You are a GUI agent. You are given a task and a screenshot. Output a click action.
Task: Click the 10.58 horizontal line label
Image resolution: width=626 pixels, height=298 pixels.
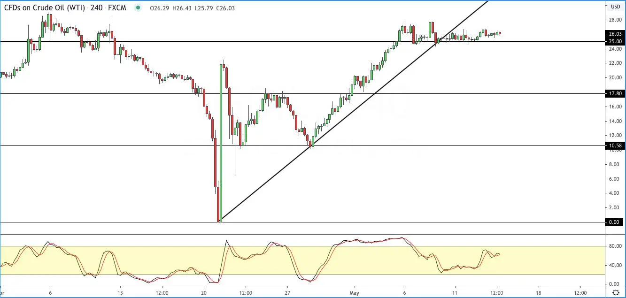tap(615, 146)
